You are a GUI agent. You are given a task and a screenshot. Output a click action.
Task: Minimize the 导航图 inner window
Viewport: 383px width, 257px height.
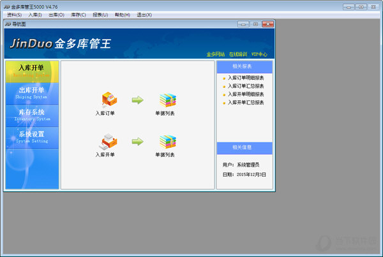[x=243, y=24]
